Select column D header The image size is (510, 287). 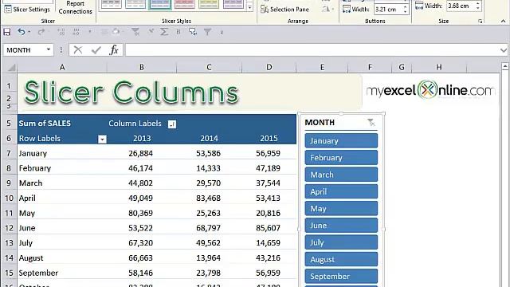(x=269, y=67)
